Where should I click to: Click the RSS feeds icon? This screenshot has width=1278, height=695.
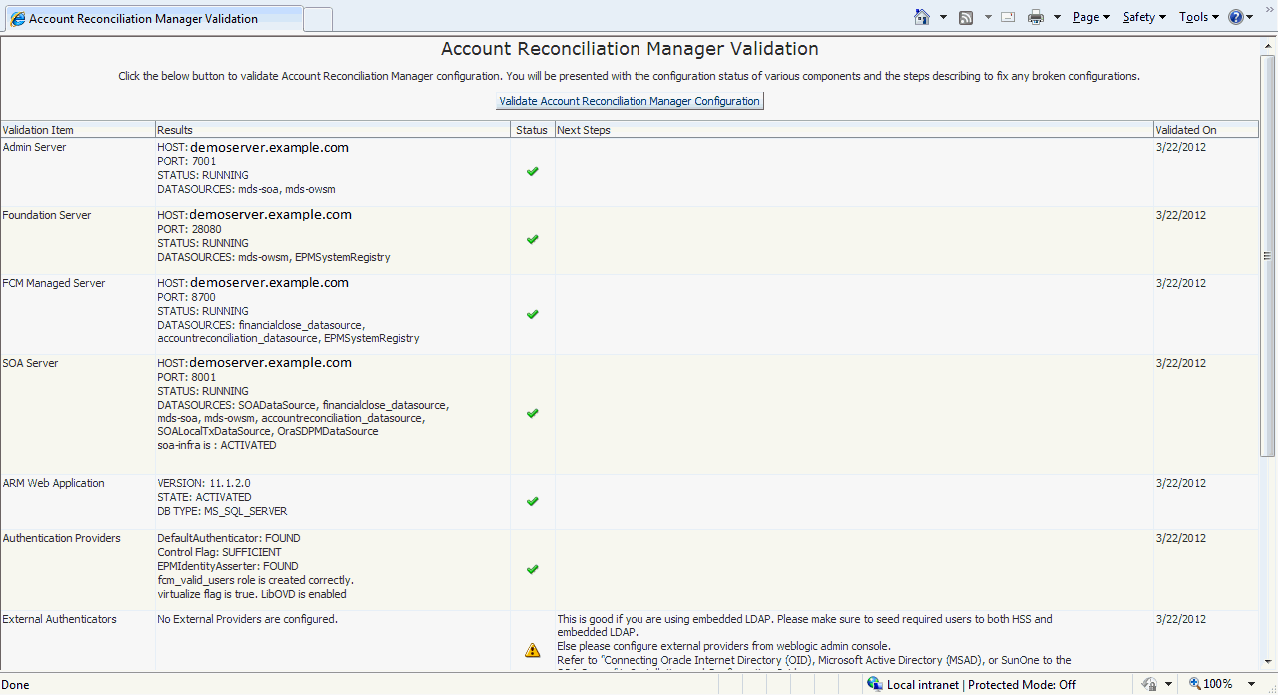coord(966,17)
